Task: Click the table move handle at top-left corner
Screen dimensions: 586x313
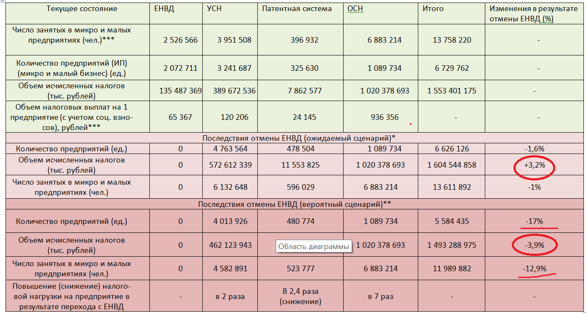Action: pyautogui.click(x=2, y=1)
